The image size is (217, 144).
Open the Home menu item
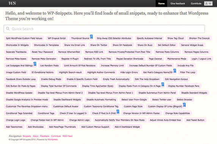161,3
